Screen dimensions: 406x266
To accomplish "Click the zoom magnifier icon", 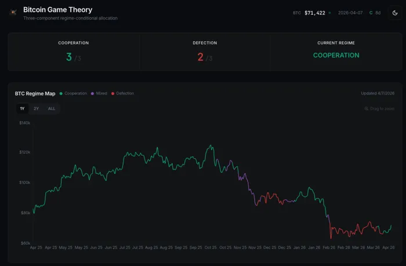I will [367, 108].
